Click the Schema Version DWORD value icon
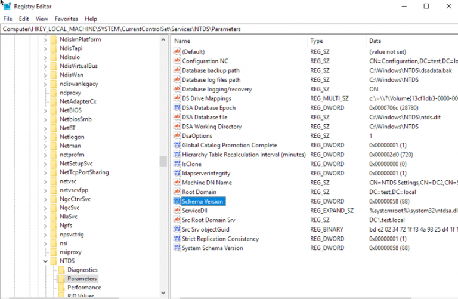Viewport: 458px width, 299px height. click(177, 201)
